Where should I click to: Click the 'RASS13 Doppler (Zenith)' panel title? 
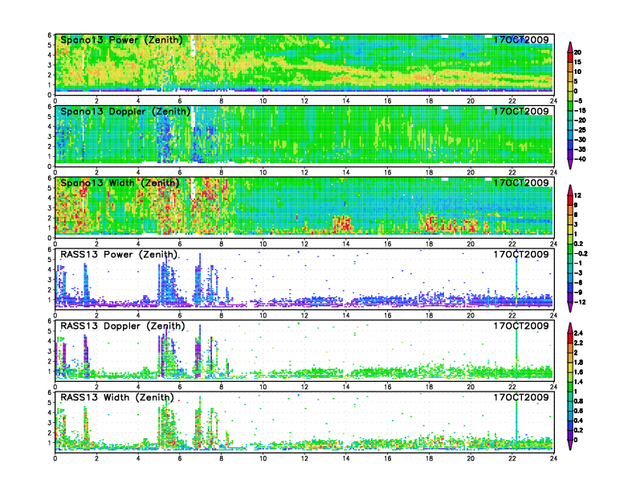(123, 326)
